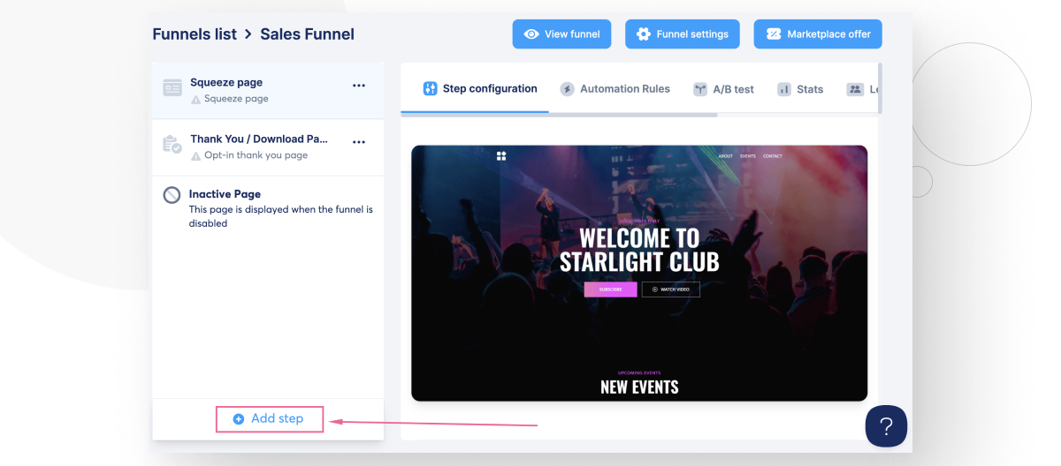
Task: Click the gear icon in Funnel settings
Action: [x=644, y=34]
